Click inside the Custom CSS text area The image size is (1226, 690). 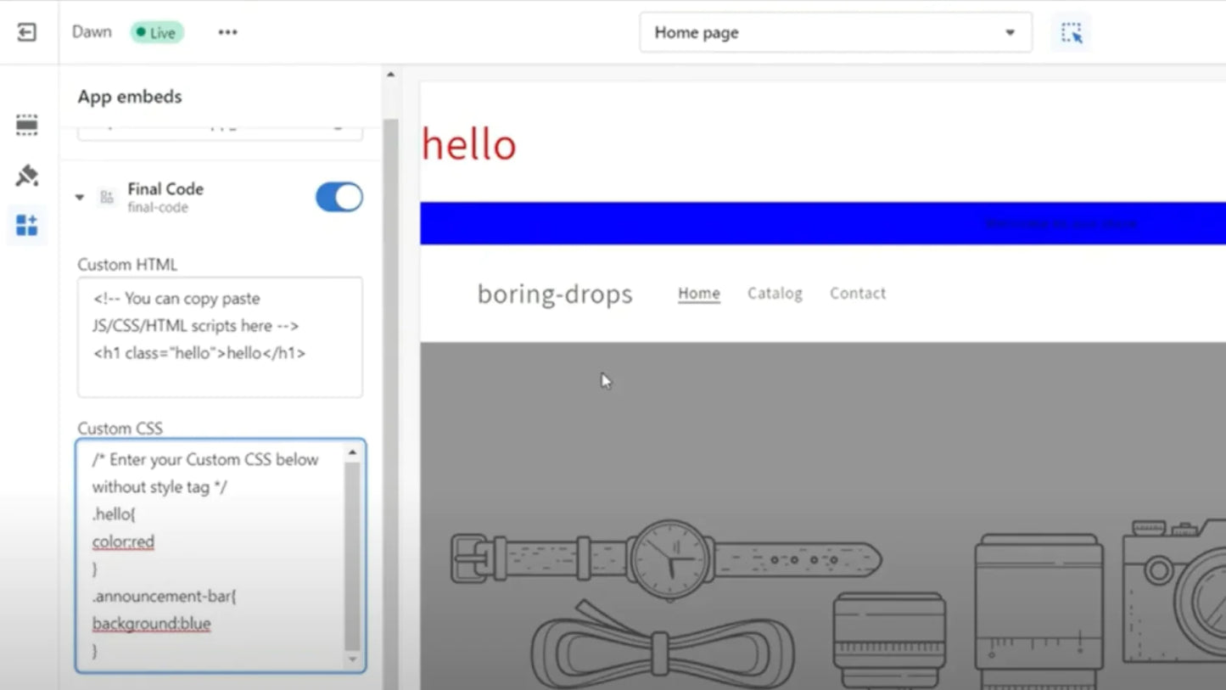[212, 555]
